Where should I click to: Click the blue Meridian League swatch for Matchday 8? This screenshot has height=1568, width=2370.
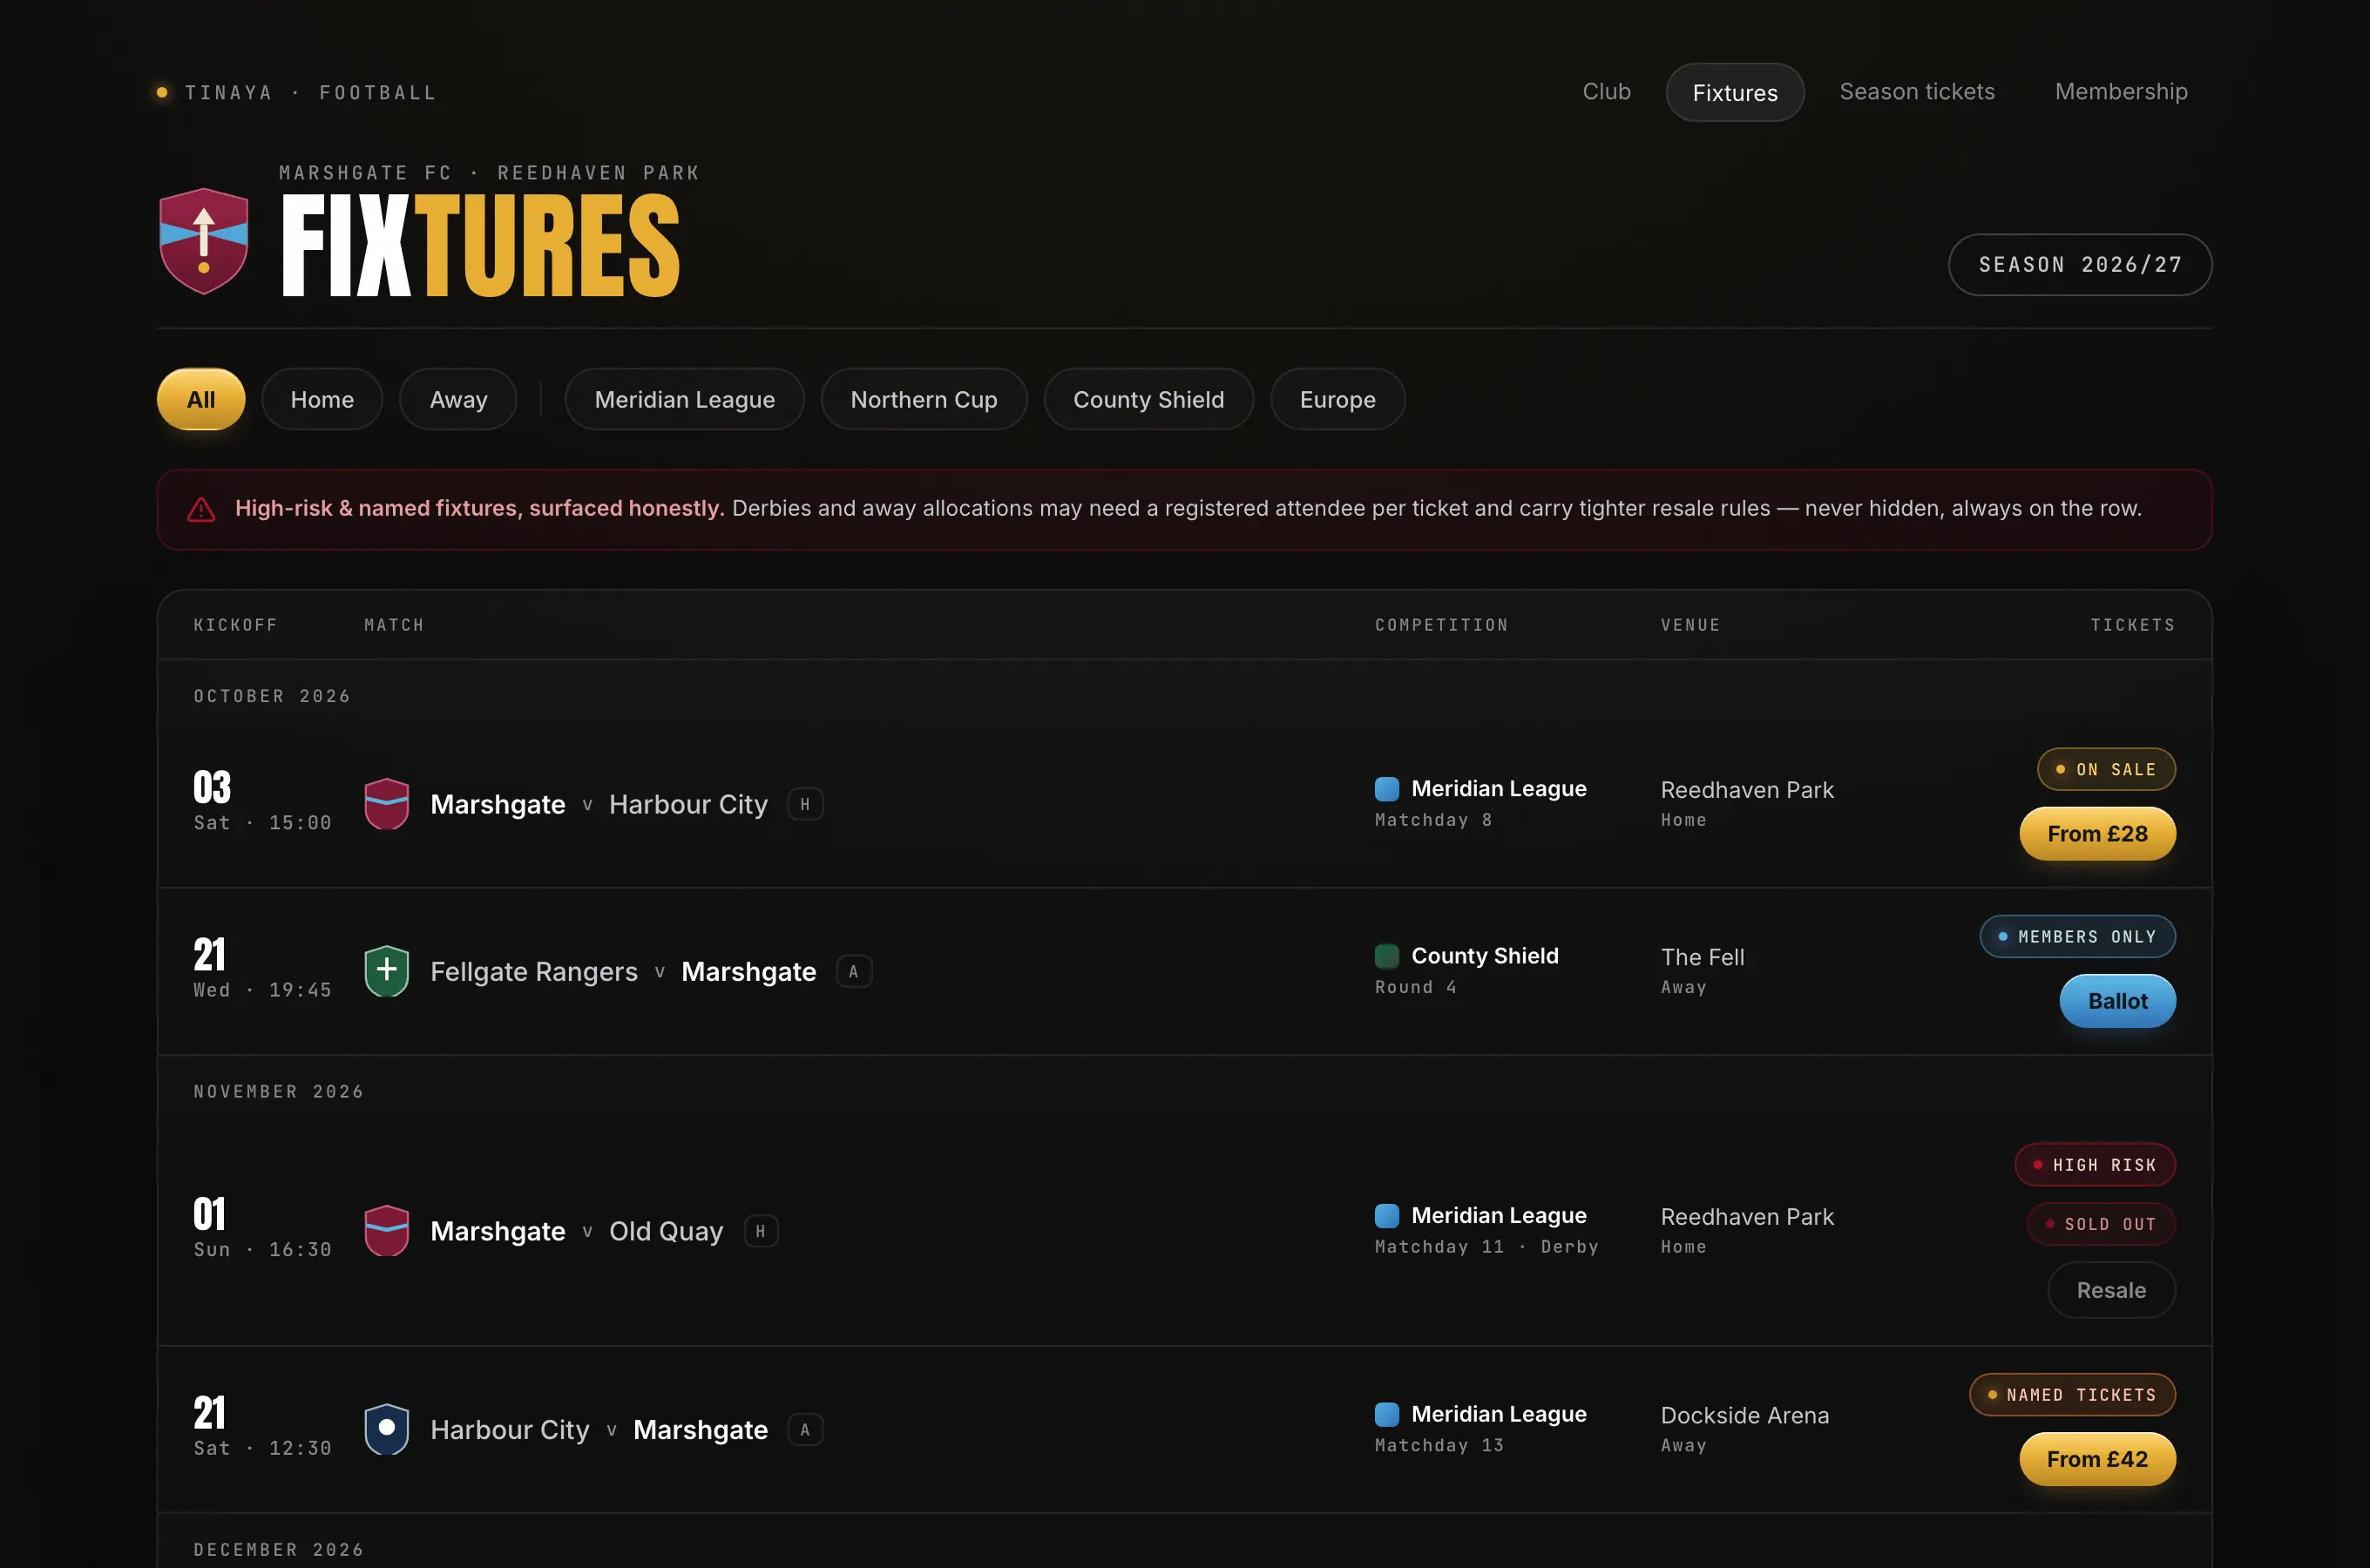pyautogui.click(x=1387, y=789)
